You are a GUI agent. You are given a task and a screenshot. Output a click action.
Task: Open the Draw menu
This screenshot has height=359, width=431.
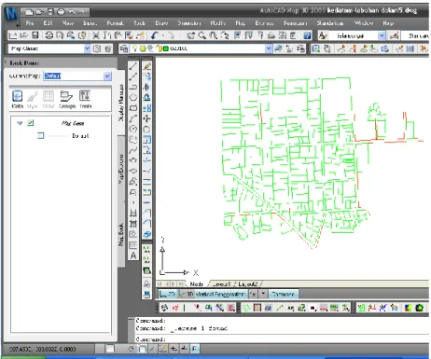click(161, 23)
